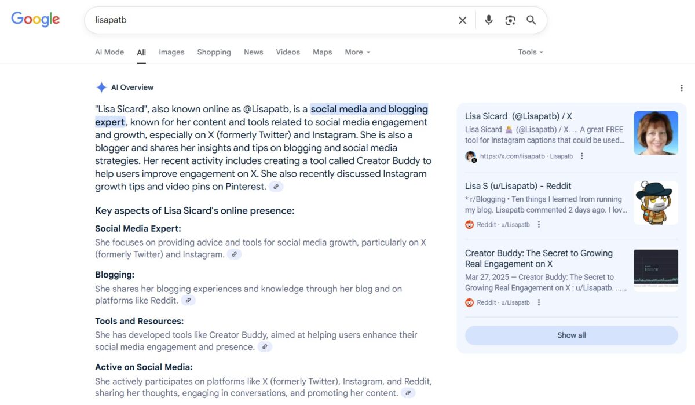The width and height of the screenshot is (695, 405).
Task: Click the AI Overview sparkle icon
Action: pos(101,87)
